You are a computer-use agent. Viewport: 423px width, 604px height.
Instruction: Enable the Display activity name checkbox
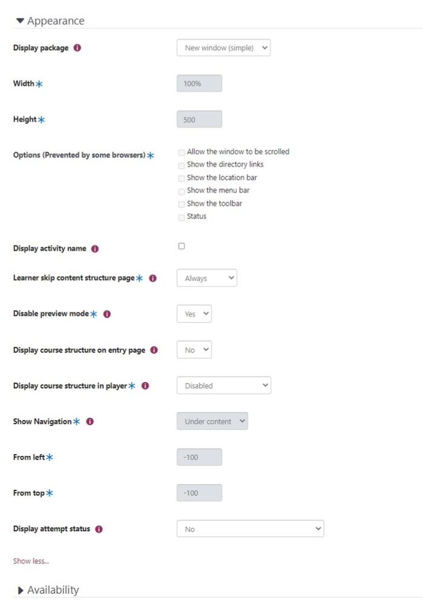[x=181, y=246]
